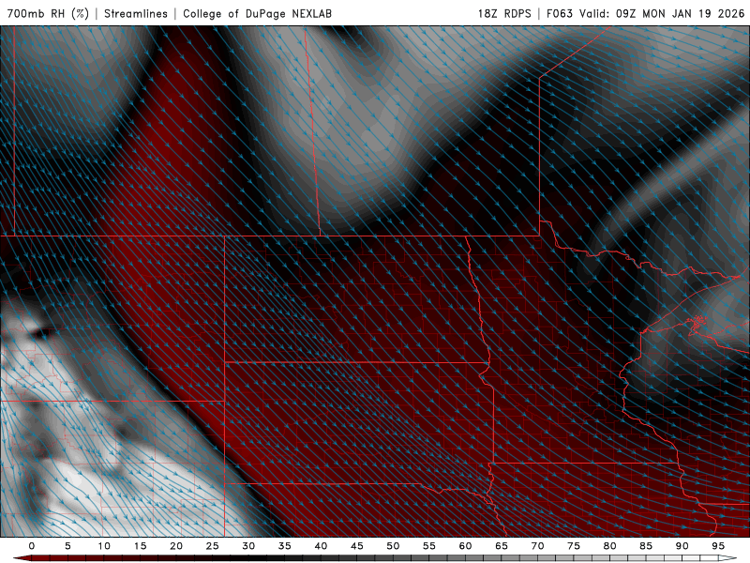Click 'F063 Valid: 09Z MON JAN 19 2026' text
The image size is (750, 563).
pos(646,13)
